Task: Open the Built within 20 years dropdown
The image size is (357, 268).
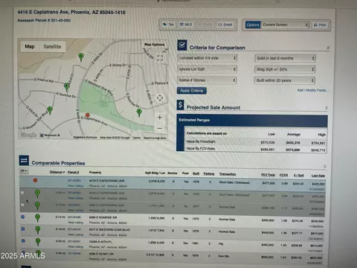Action: coord(285,80)
